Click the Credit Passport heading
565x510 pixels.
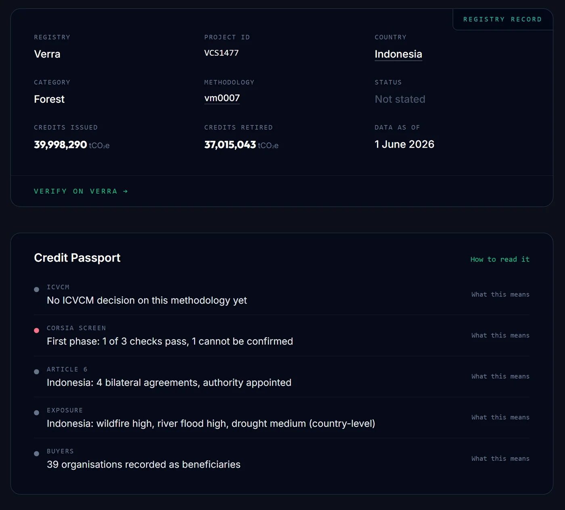coord(77,258)
